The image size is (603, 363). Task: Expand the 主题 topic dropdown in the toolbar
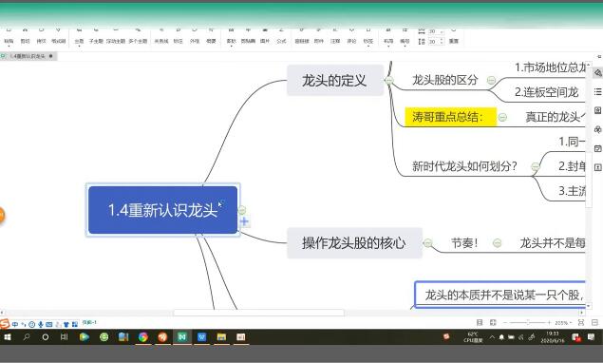[x=79, y=47]
